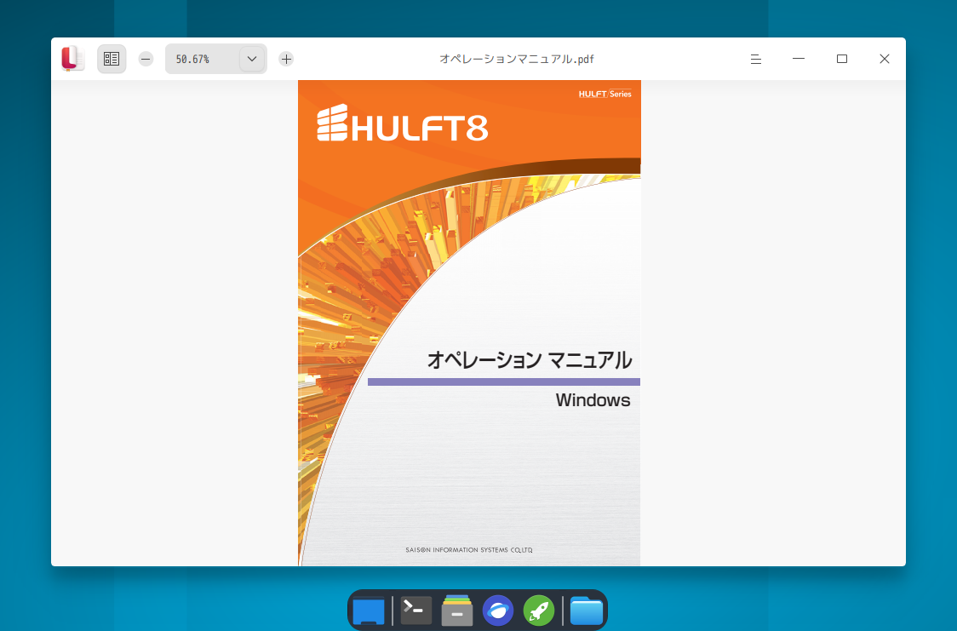Click the document viewer app logo icon
Screen dimensions: 957x631
coord(72,59)
